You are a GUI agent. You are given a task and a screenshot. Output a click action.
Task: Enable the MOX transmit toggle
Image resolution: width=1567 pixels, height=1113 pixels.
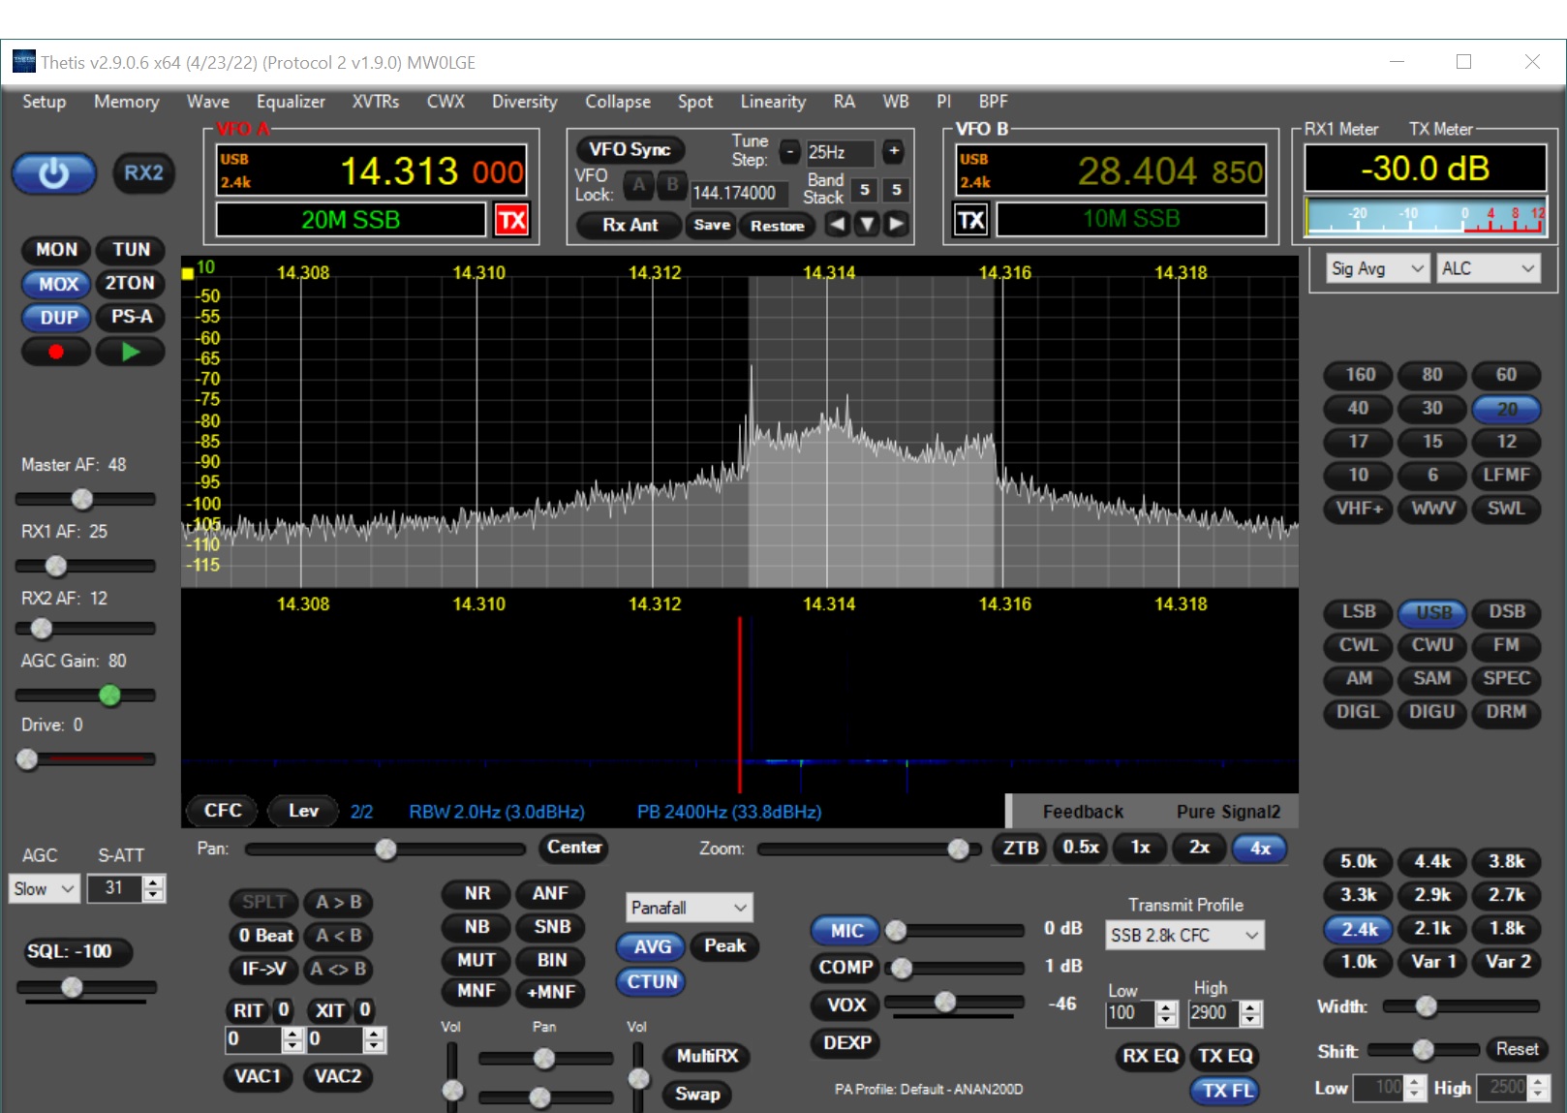tap(55, 284)
